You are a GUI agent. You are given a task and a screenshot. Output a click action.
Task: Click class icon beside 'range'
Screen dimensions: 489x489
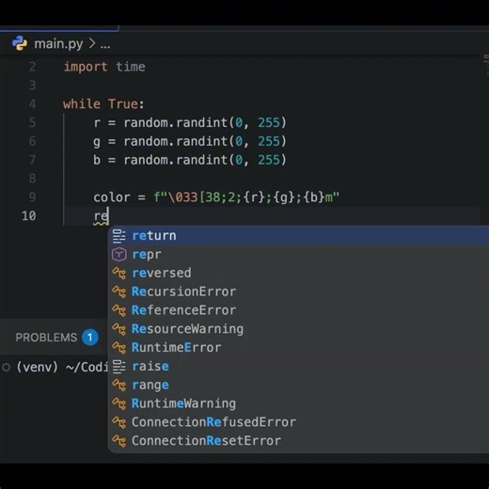tap(119, 386)
